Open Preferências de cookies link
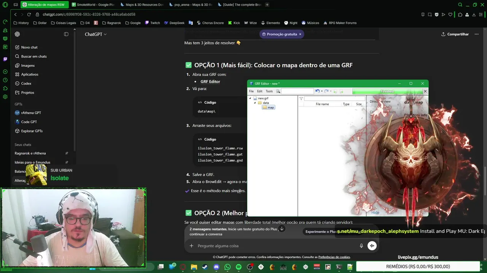Viewport: 487px width, 273px height. [x=334, y=257]
